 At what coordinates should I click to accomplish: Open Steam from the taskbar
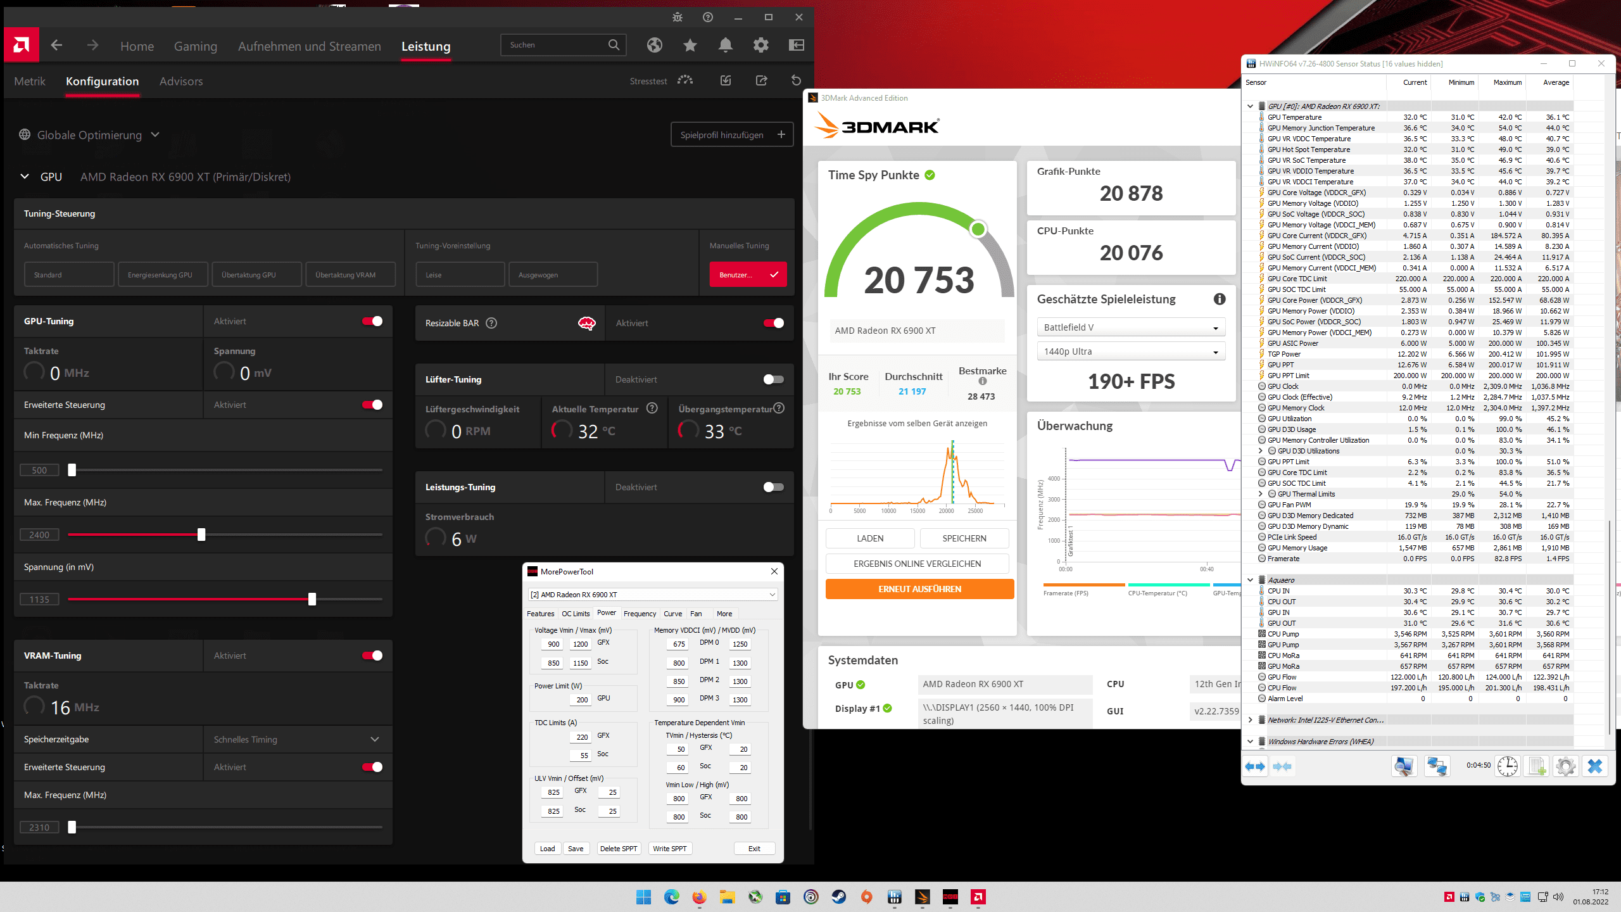(839, 897)
